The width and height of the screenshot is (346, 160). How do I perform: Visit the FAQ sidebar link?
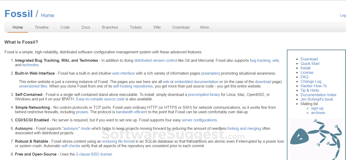304,77
